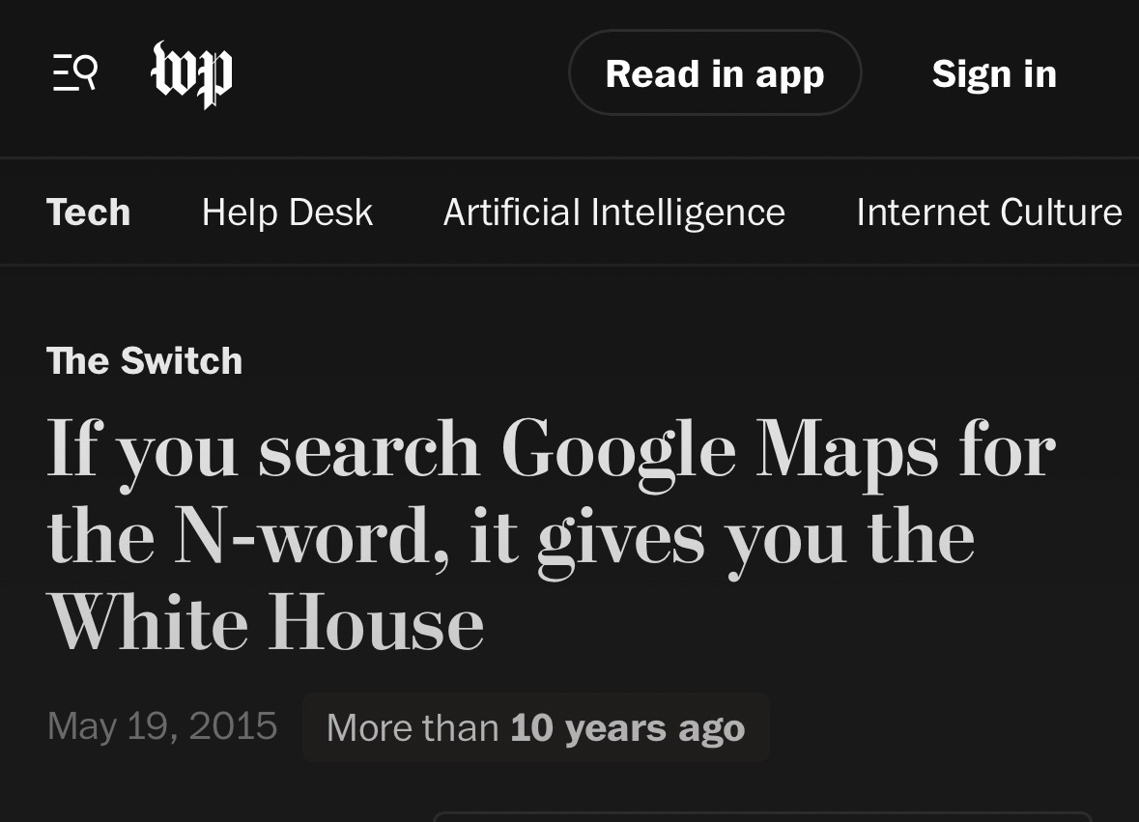
Task: Go to the Help Desk tab
Action: 287,213
